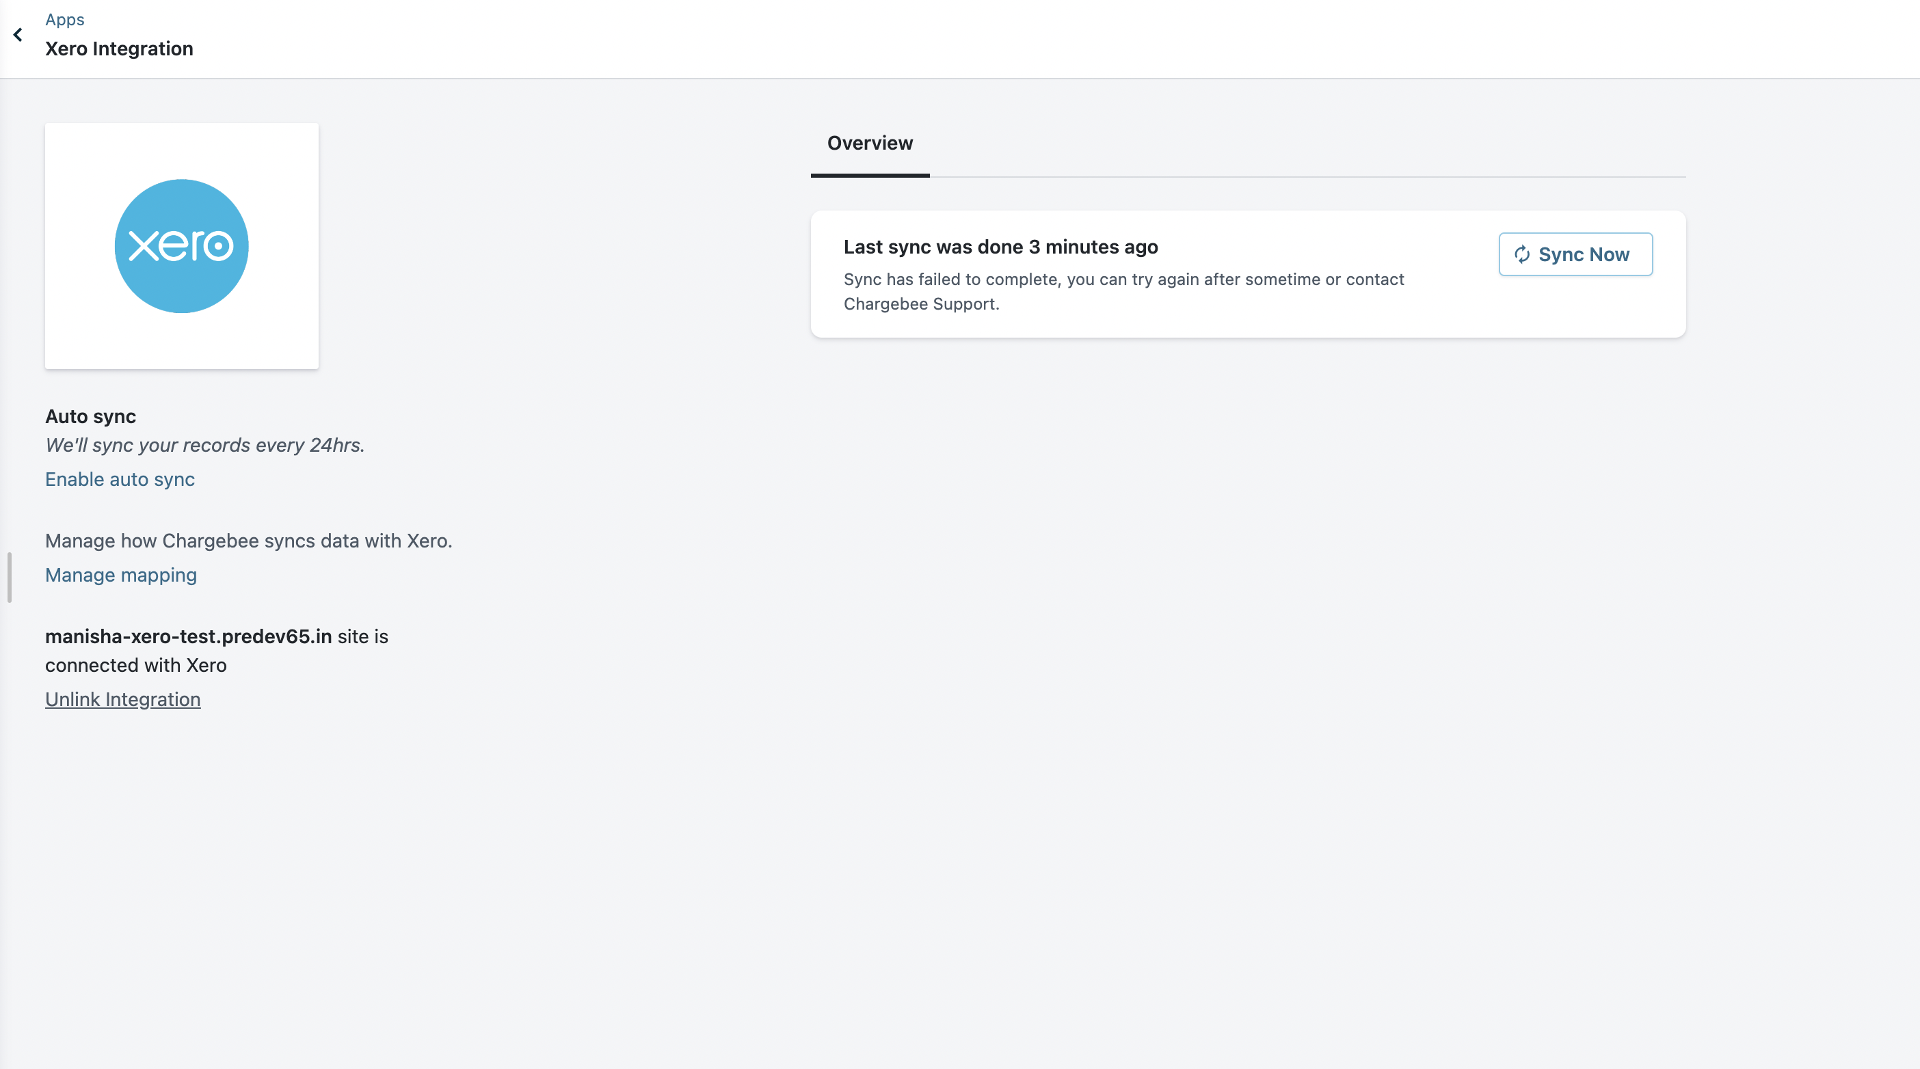Enable auto sync via the link
Viewport: 1920px width, 1069px height.
point(119,479)
